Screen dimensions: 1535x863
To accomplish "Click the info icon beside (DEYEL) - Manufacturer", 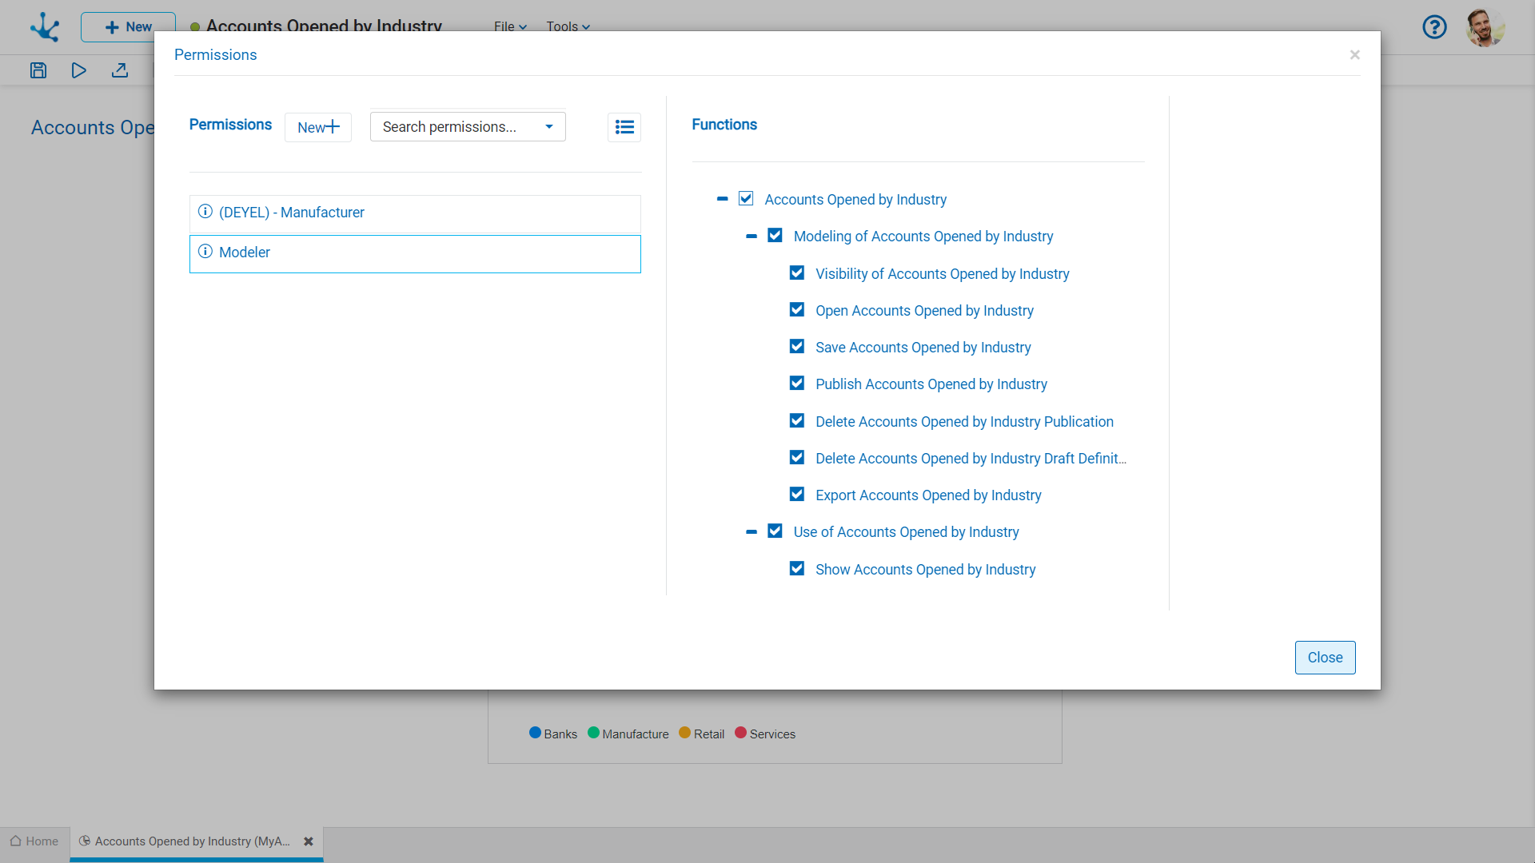I will click(205, 212).
